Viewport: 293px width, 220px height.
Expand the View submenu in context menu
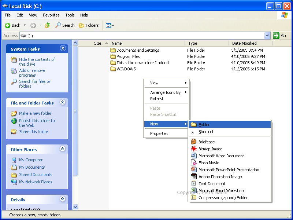coord(167,83)
